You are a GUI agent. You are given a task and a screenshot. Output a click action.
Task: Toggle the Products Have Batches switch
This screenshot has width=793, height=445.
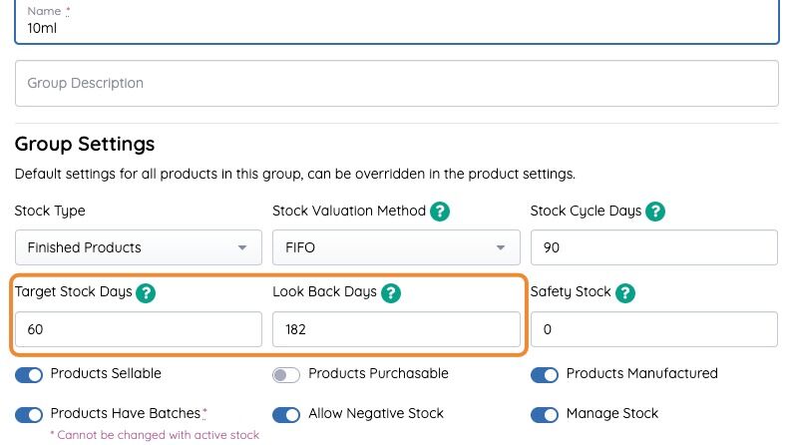[29, 414]
